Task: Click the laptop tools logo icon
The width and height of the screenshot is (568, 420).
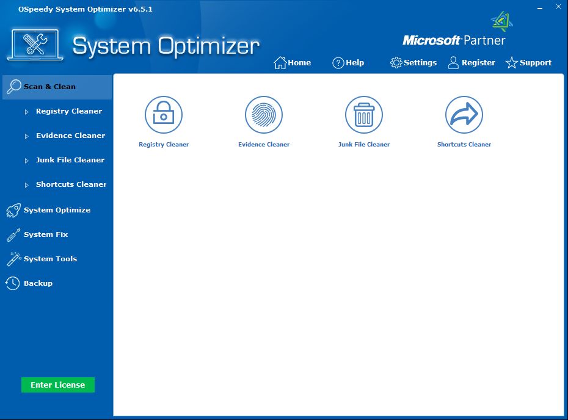Action: pyautogui.click(x=35, y=45)
